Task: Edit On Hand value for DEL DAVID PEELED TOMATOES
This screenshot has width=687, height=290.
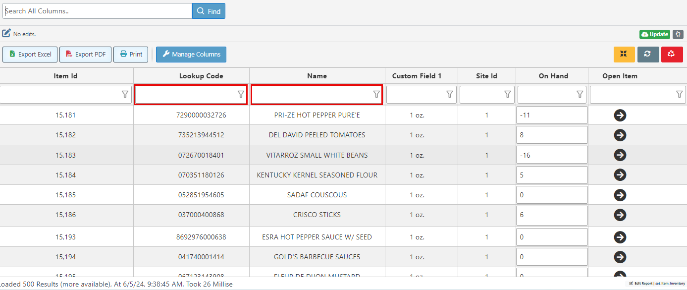Action: click(551, 135)
